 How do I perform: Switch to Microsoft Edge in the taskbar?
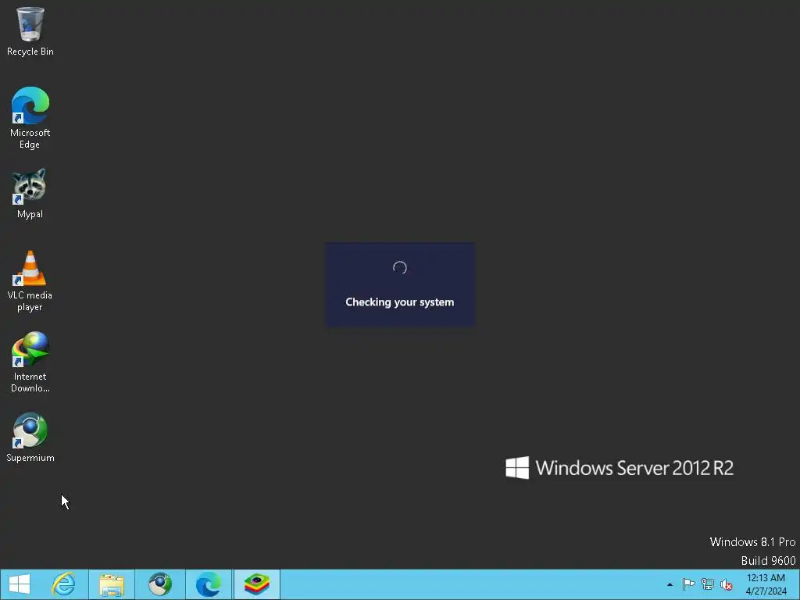point(208,584)
